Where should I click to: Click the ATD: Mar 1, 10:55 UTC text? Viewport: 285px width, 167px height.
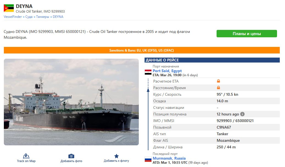pos(170,162)
